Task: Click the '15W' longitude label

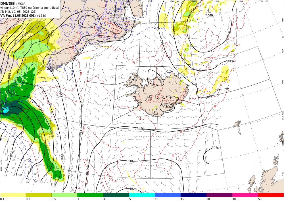Action: point(172,1)
